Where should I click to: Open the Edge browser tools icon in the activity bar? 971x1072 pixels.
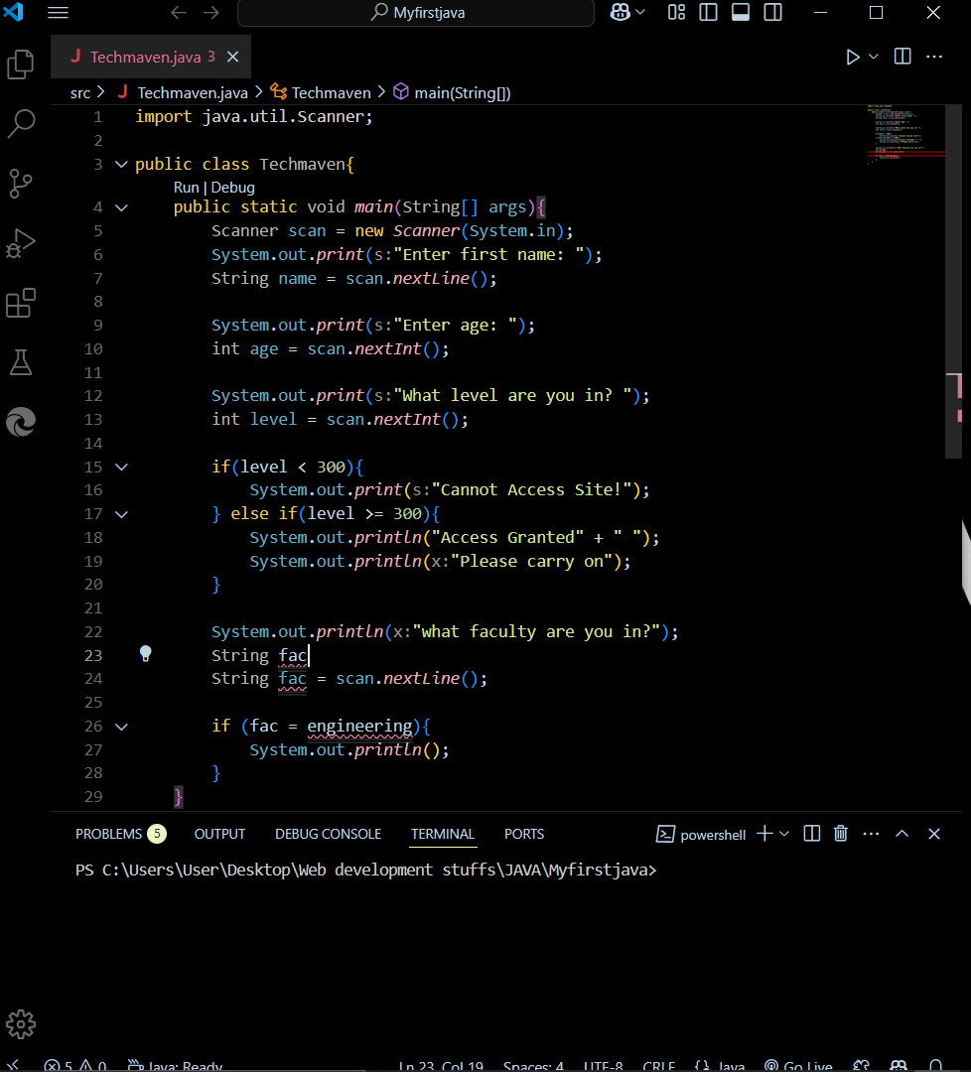coord(21,422)
